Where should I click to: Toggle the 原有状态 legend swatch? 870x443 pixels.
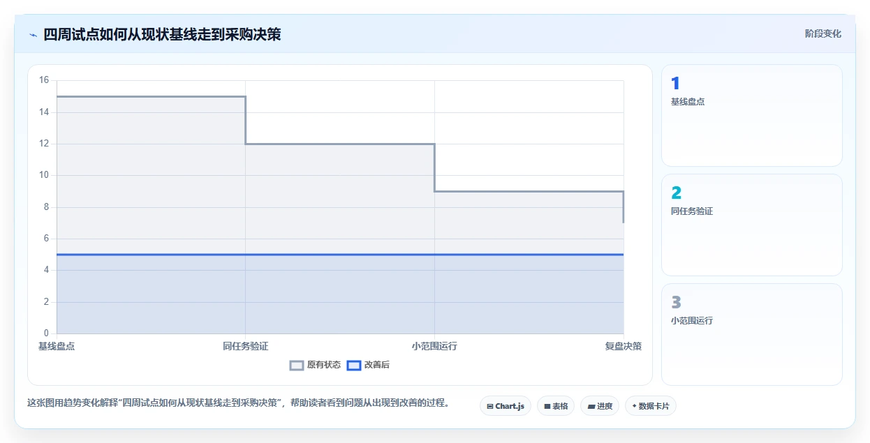(x=297, y=365)
